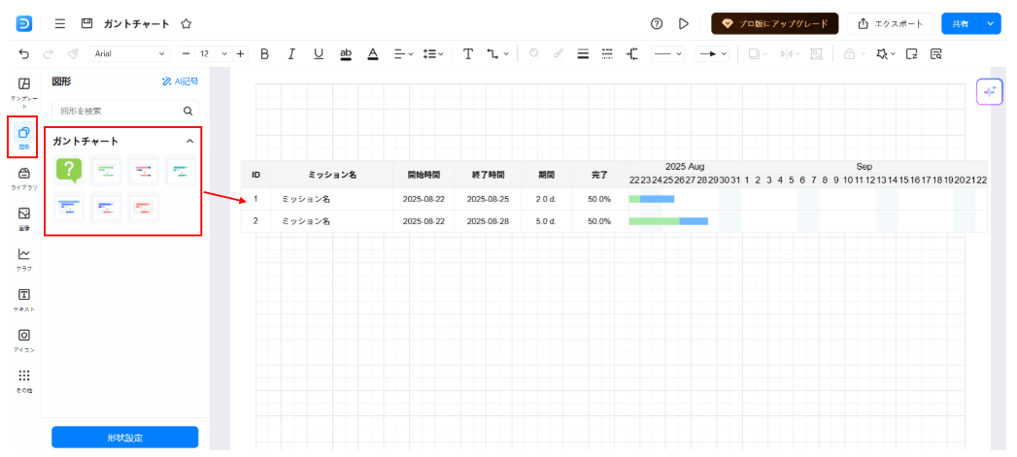Click the プロ版にアップグレード button
Image resolution: width=1017 pixels, height=457 pixels.
(x=775, y=24)
